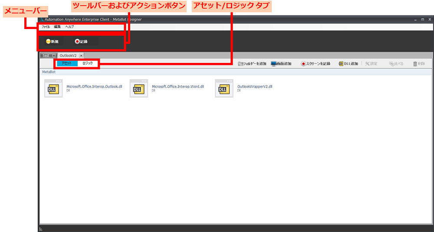Click スクリーンを記録 in the toolbar
The image size is (434, 232).
[x=316, y=64]
